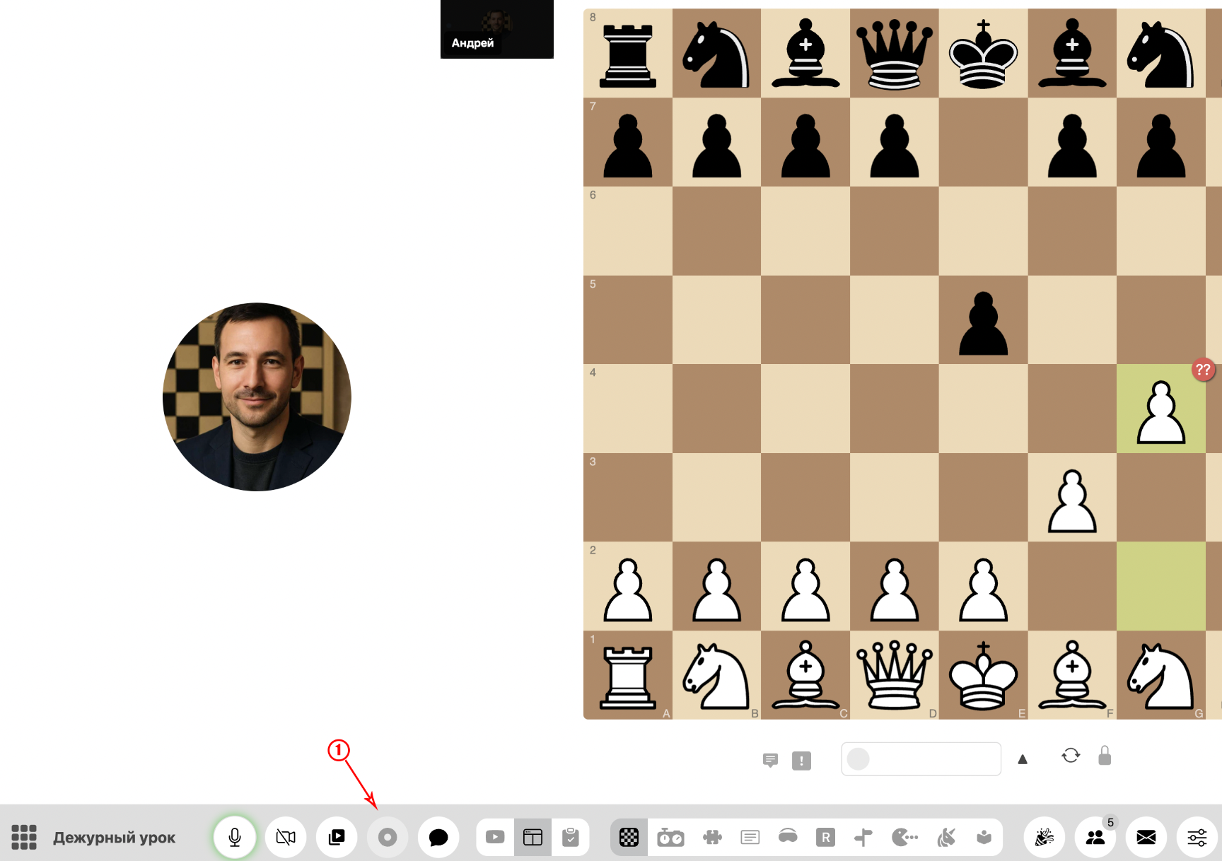Click the 'Андрей' video thumbnail
This screenshot has height=861, width=1222.
pyautogui.click(x=497, y=29)
